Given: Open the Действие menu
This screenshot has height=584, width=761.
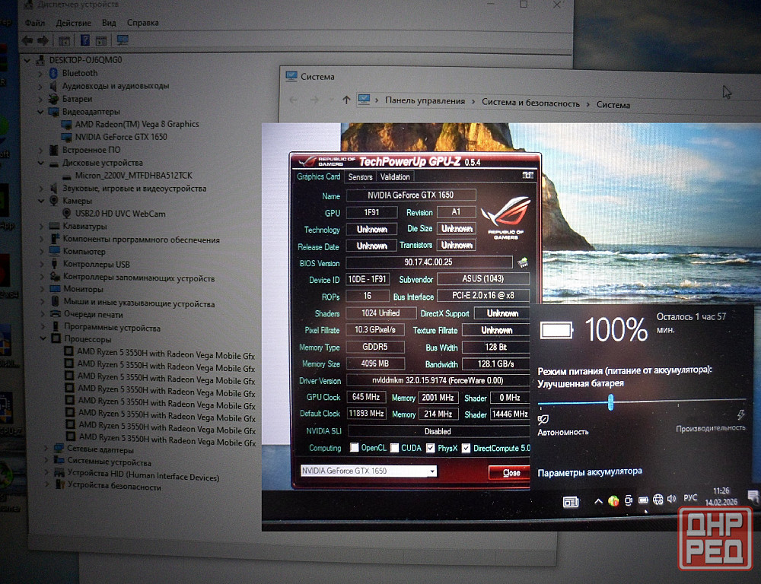Looking at the screenshot, I should pyautogui.click(x=73, y=24).
